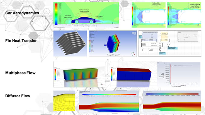Open the red and blue multiphase block image

click(133, 74)
